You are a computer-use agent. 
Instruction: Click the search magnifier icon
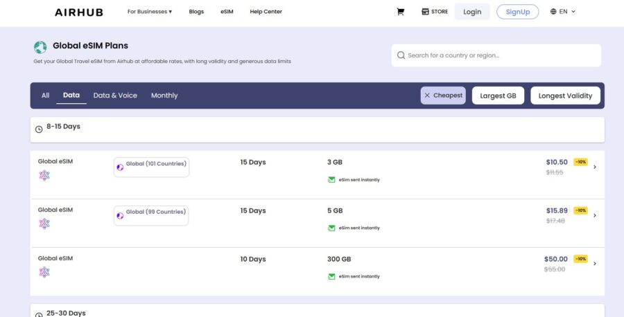tap(401, 55)
